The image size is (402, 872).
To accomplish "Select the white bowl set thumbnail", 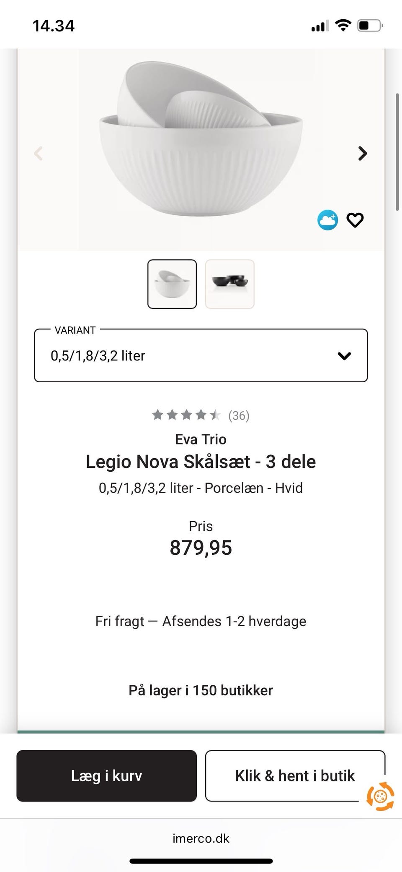I will [x=172, y=284].
